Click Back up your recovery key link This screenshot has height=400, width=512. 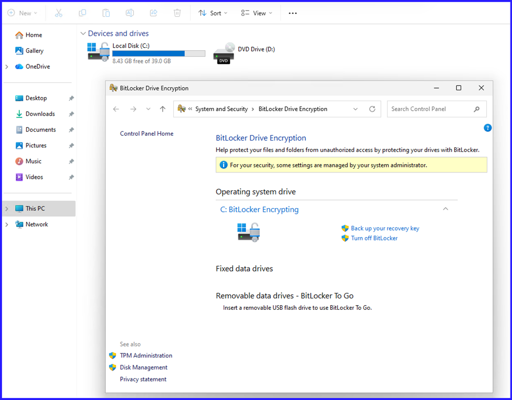(385, 229)
